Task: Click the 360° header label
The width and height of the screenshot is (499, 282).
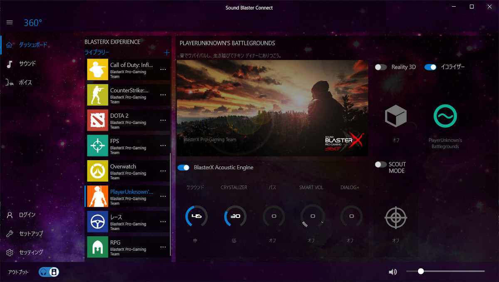Action: (x=33, y=23)
